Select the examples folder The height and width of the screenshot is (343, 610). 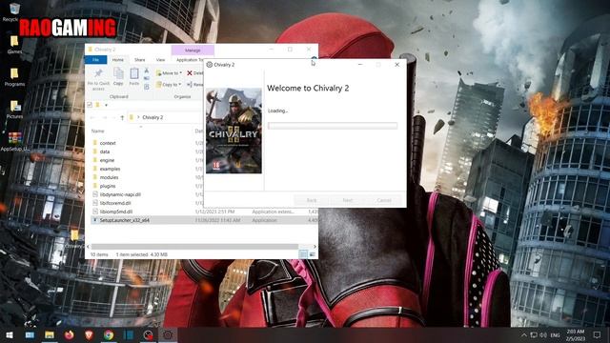tap(110, 169)
